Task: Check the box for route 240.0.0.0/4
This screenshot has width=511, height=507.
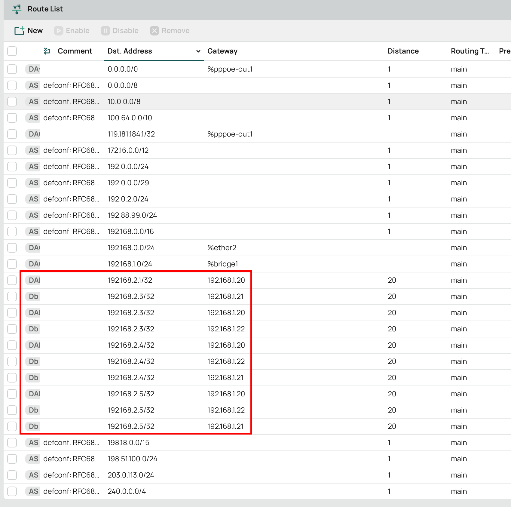Action: coord(12,491)
